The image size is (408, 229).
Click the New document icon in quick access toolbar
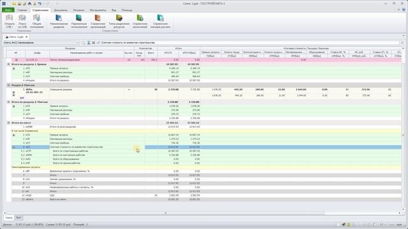pos(9,4)
